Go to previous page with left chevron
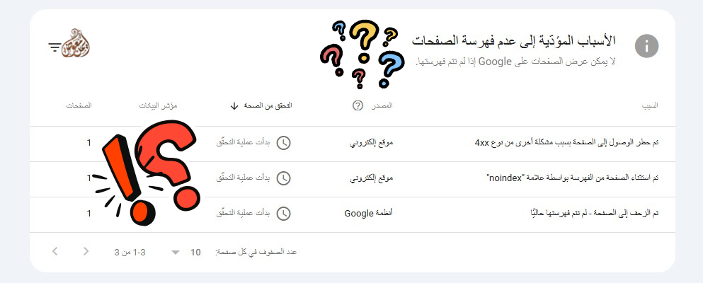 pos(55,251)
